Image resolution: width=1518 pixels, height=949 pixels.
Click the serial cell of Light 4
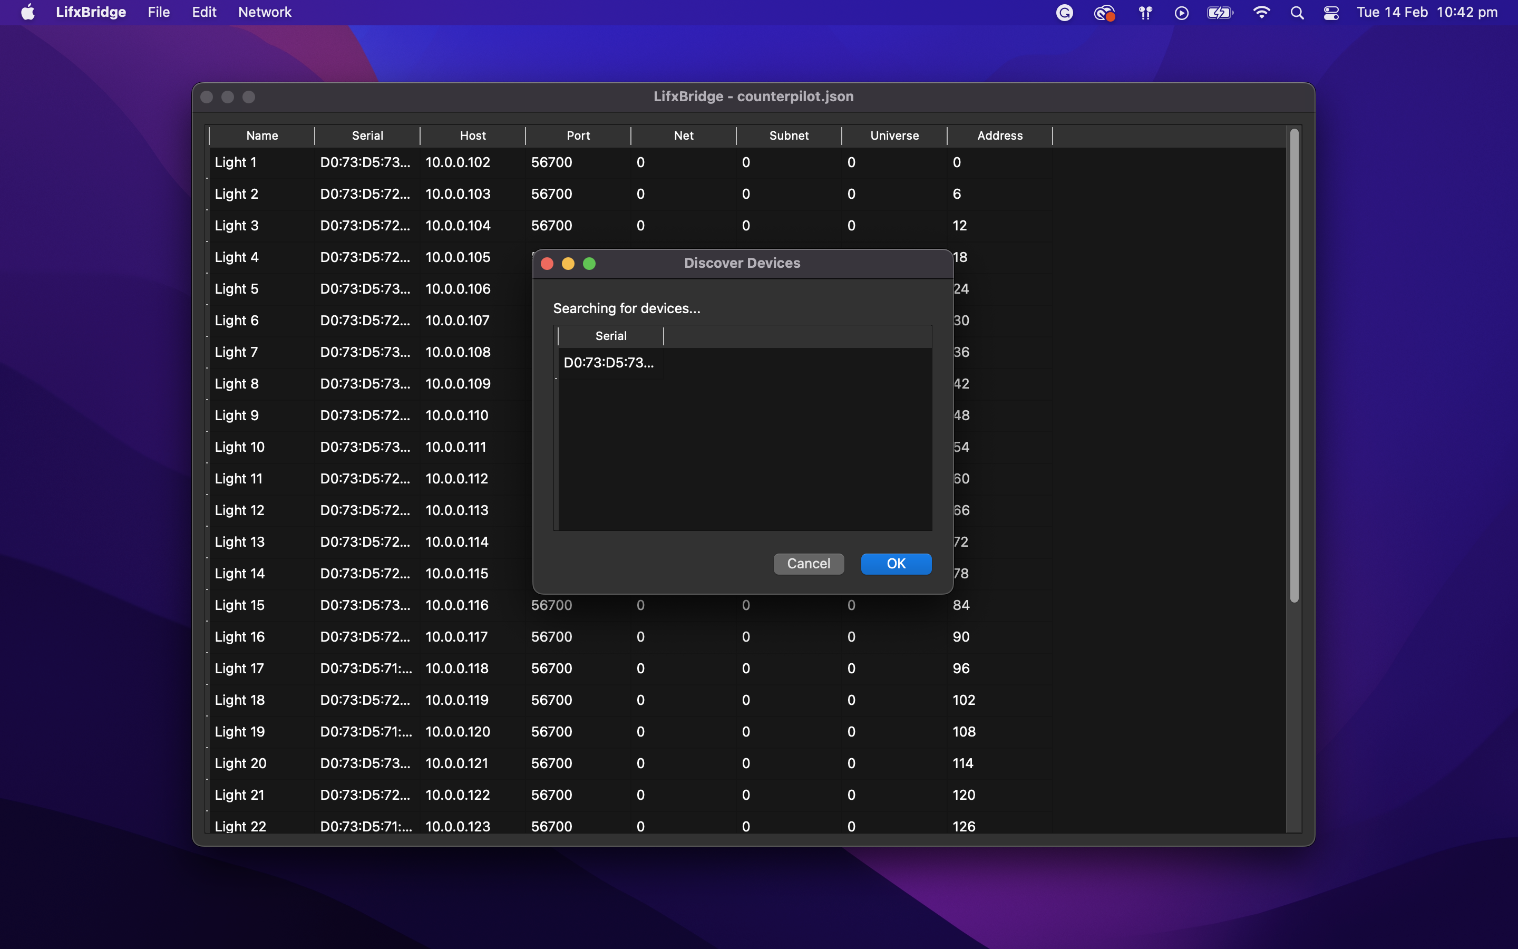point(367,257)
